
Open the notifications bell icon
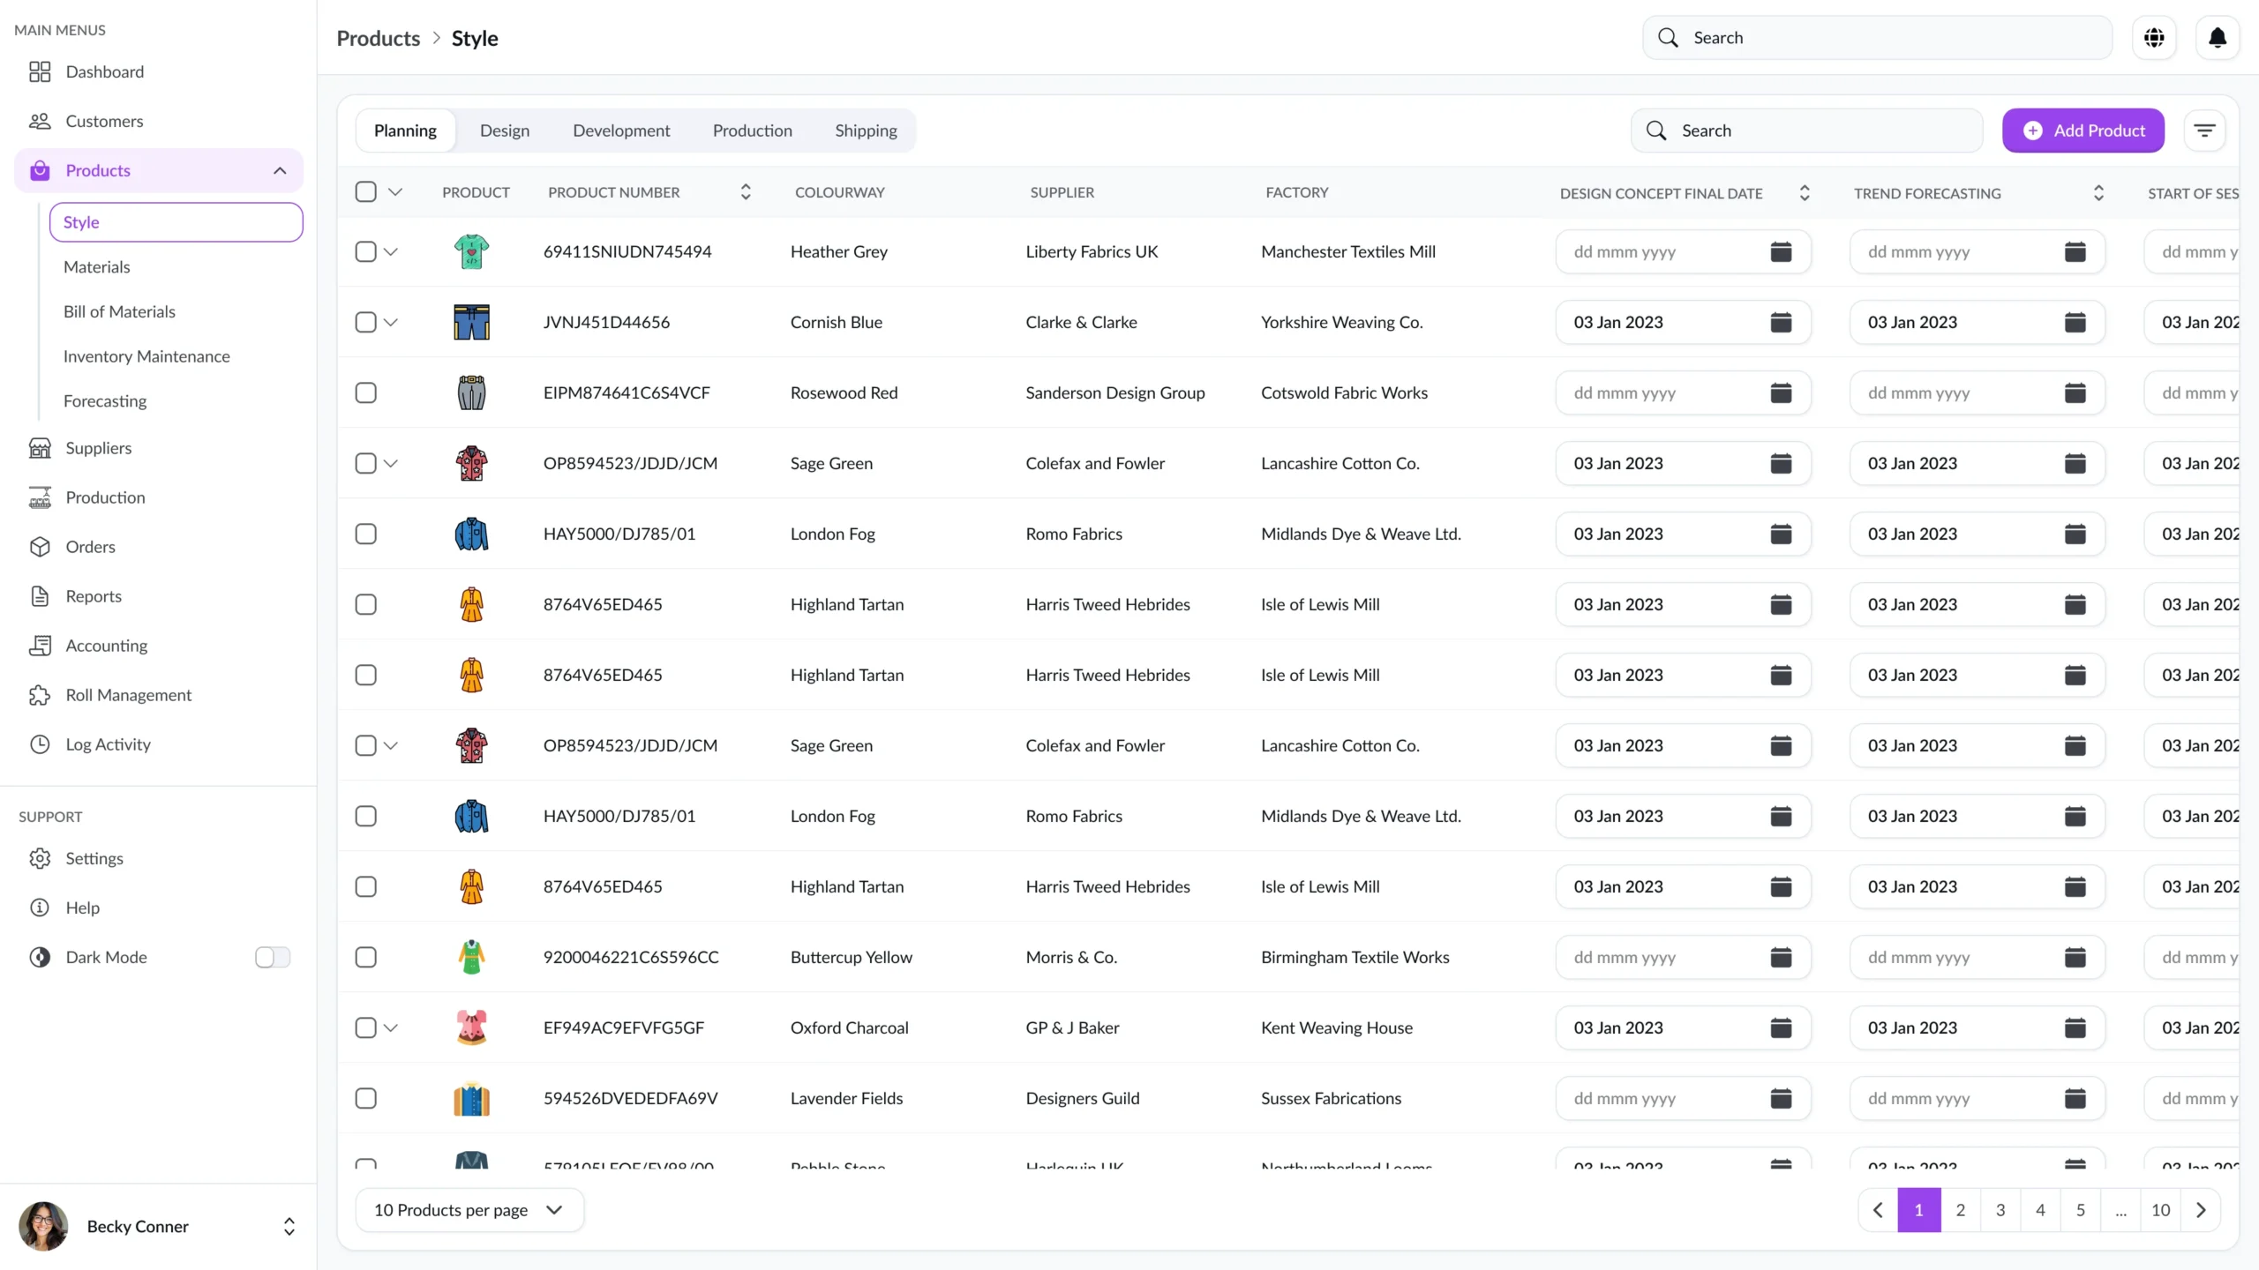tap(2217, 38)
